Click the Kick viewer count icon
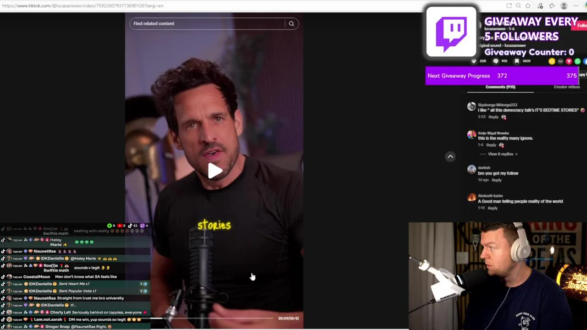The width and height of the screenshot is (587, 330). pos(110,225)
